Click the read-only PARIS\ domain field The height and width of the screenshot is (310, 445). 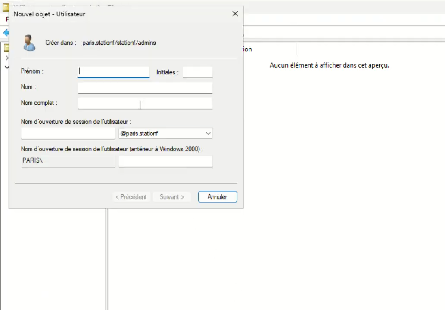(x=68, y=161)
